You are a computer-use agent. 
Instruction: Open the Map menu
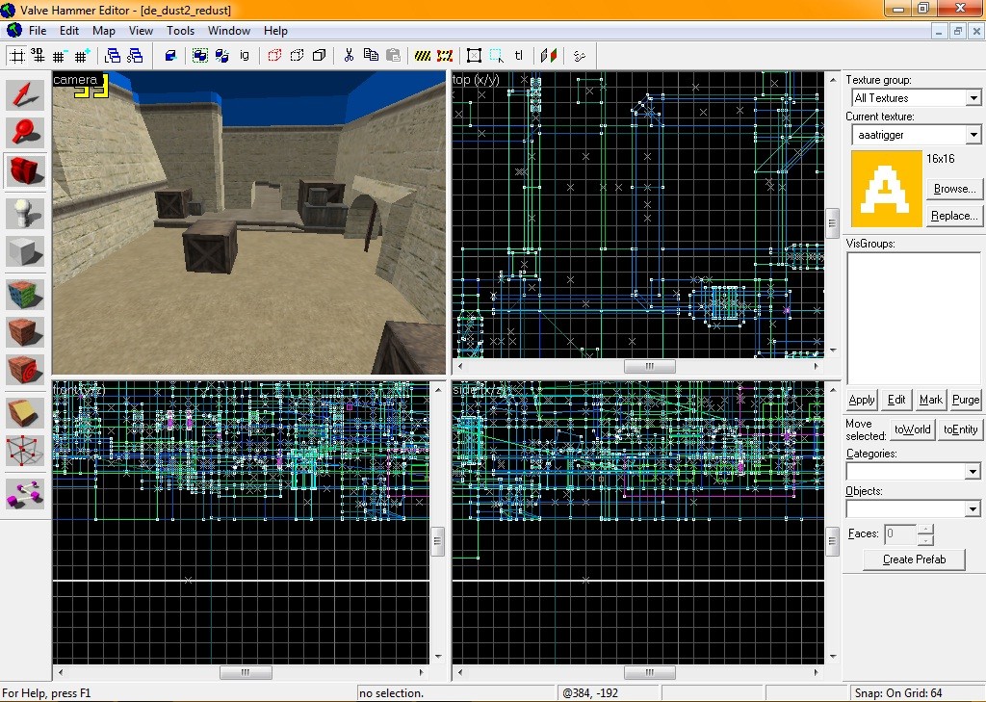(x=103, y=31)
